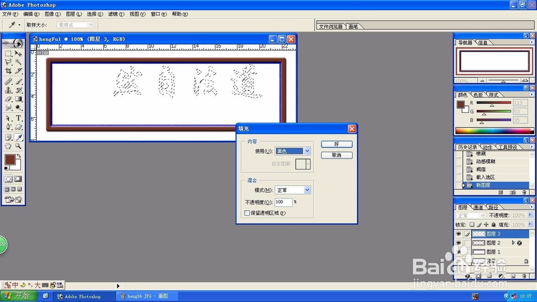The height and width of the screenshot is (302, 537).
Task: Select the Dodge tool
Action: (x=18, y=107)
